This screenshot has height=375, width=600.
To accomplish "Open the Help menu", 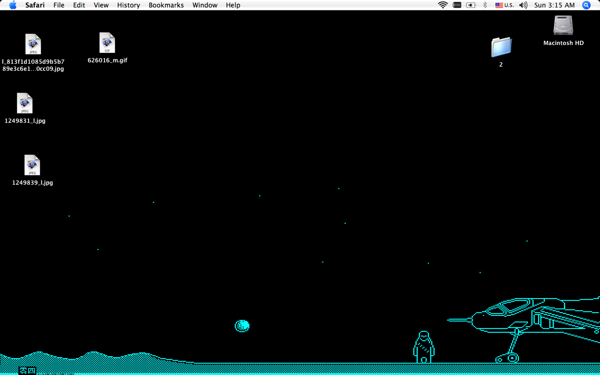I will (x=233, y=5).
